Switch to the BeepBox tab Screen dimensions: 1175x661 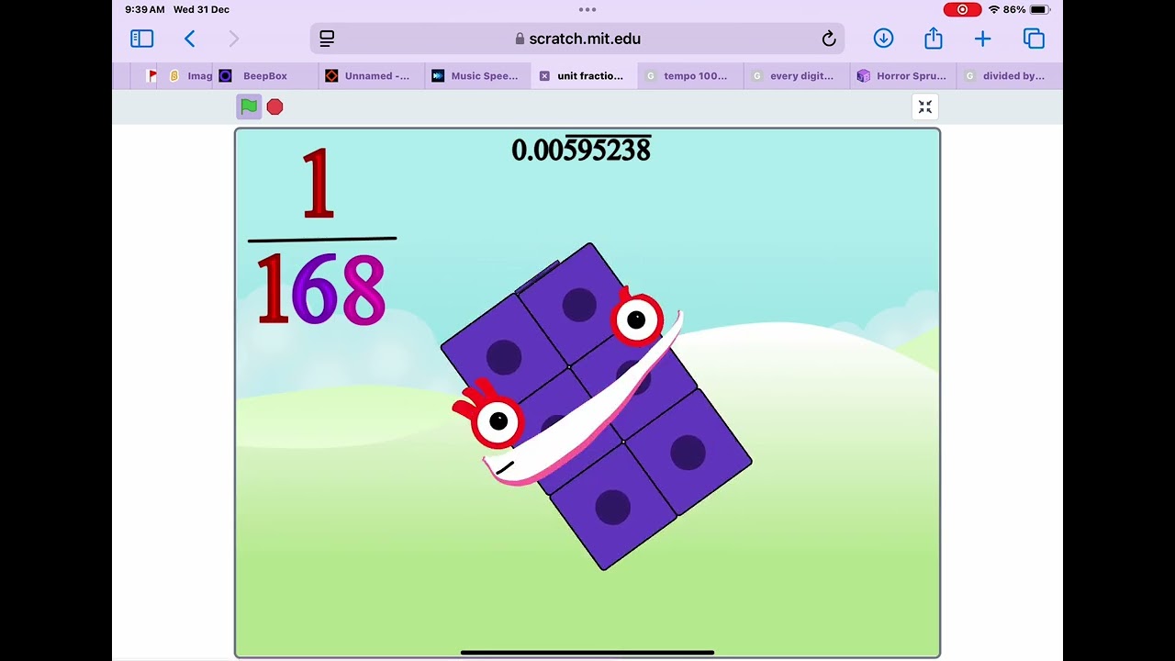coord(265,76)
